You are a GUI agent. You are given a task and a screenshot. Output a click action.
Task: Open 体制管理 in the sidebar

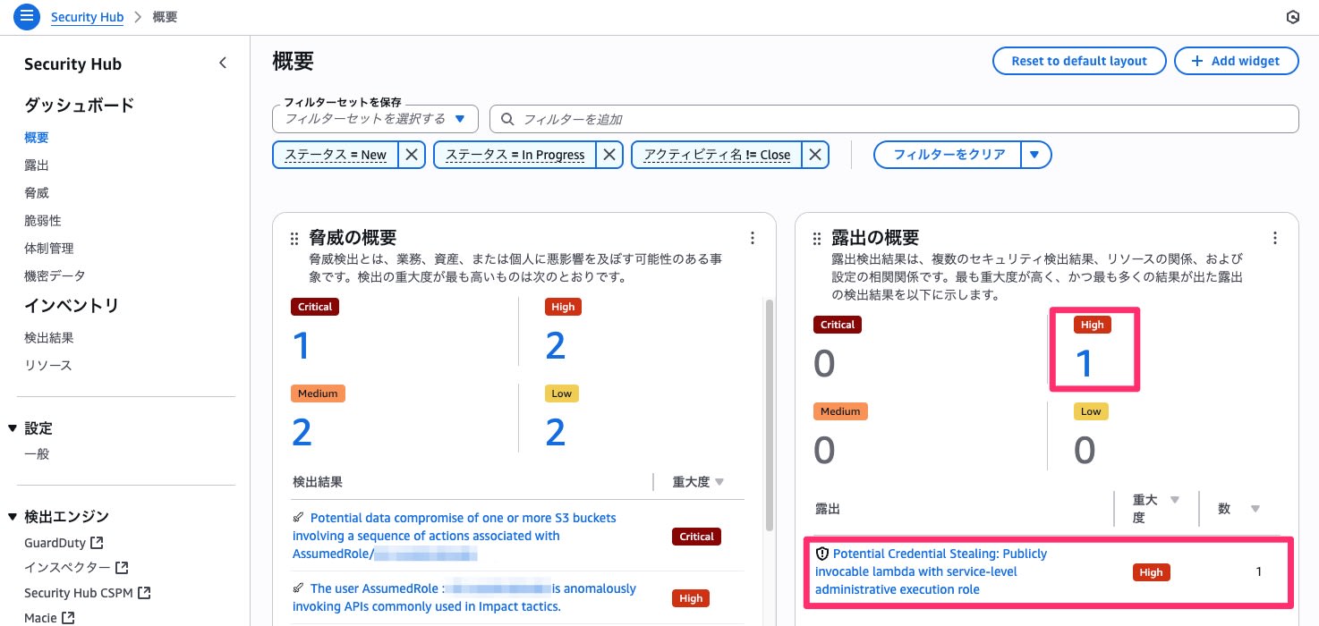coord(49,249)
